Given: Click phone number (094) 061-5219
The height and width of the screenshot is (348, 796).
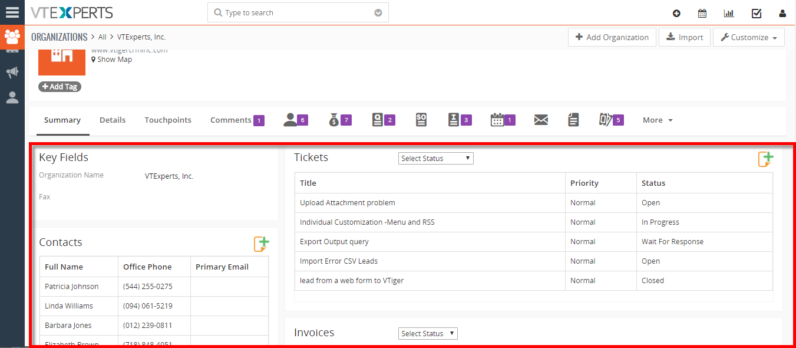Looking at the screenshot, I should (148, 306).
